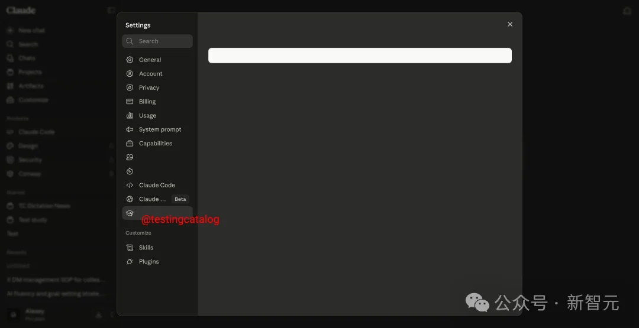Select Capabilities in the settings list
Image resolution: width=639 pixels, height=328 pixels.
[157, 143]
